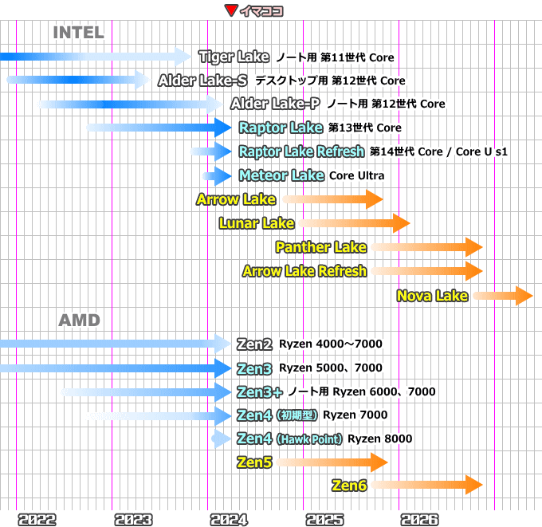Click 'Ryzen 4000～7000' description
The image size is (542, 527).
(x=331, y=344)
